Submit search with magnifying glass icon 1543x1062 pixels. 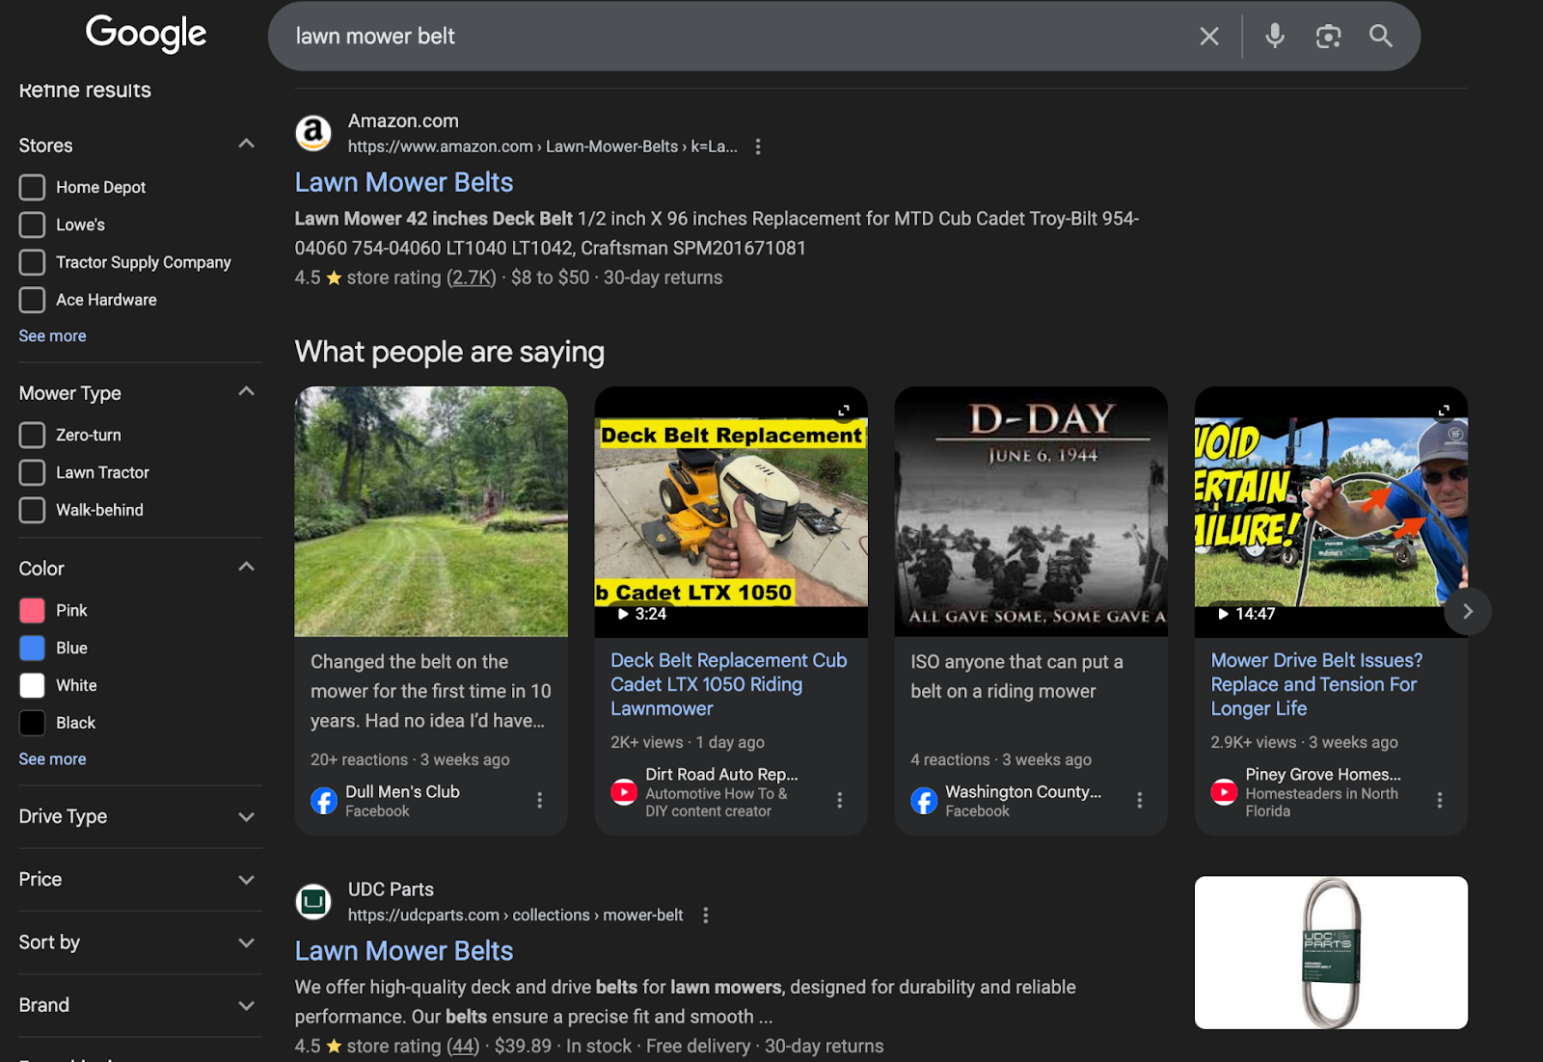click(x=1381, y=37)
